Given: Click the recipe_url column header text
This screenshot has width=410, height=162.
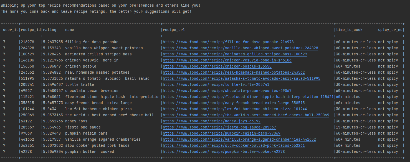Looking at the screenshot, I should (x=174, y=30).
